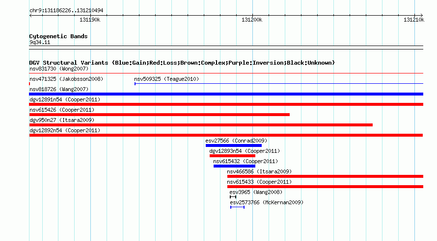This screenshot has height=241, width=437.
Task: Select the red dgv950n27 loss bar
Action: point(201,125)
